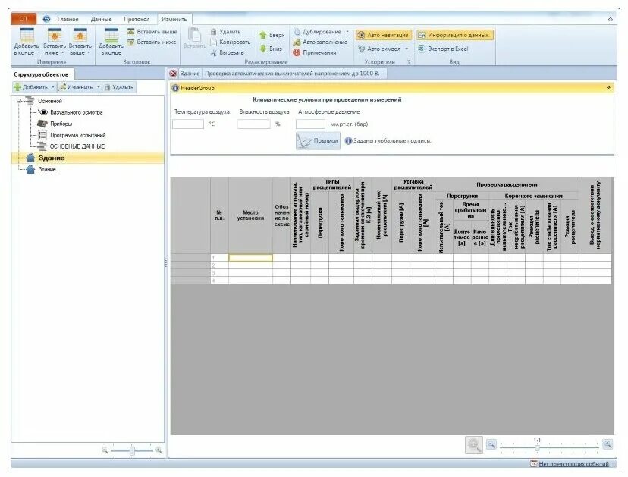Click the Вниз green arrow
628x477 pixels.
pyautogui.click(x=263, y=49)
